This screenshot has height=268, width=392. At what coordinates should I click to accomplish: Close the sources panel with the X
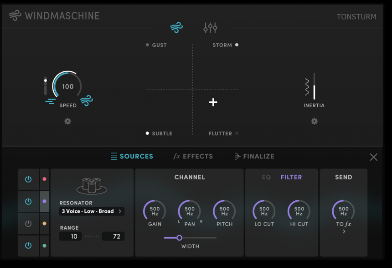373,157
